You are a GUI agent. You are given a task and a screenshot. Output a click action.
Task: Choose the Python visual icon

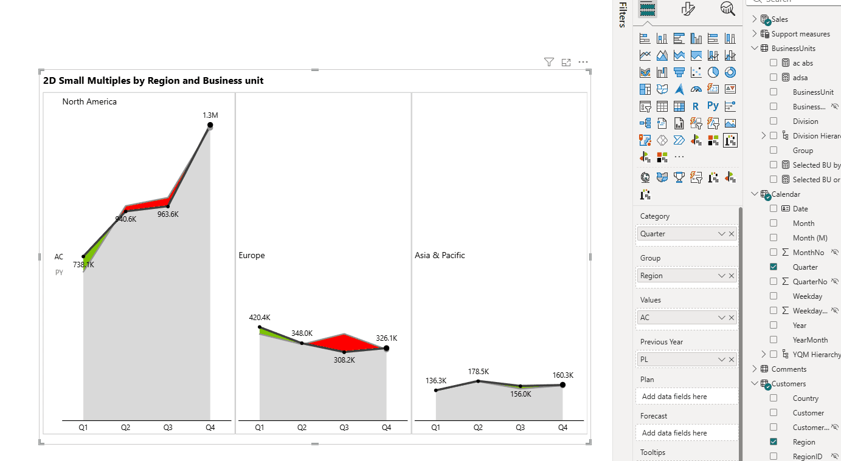(x=713, y=106)
